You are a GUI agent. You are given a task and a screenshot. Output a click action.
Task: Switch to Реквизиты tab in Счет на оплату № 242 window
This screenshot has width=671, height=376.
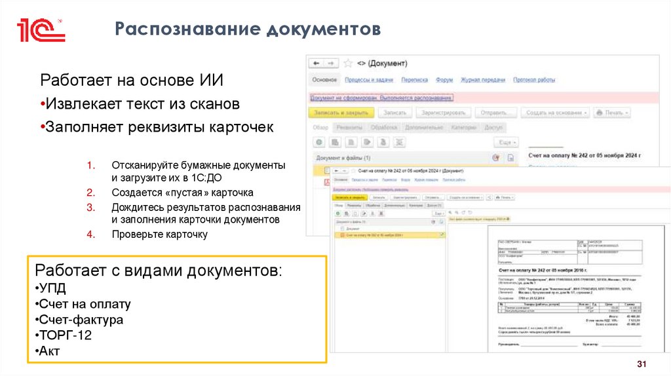(x=355, y=205)
